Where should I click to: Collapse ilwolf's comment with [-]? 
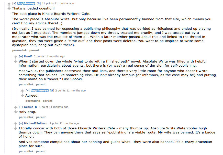[x=21, y=57]
